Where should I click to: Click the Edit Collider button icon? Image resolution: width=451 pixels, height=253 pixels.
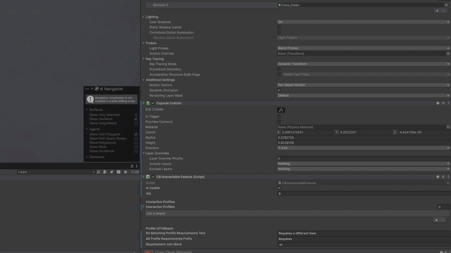coord(281,110)
